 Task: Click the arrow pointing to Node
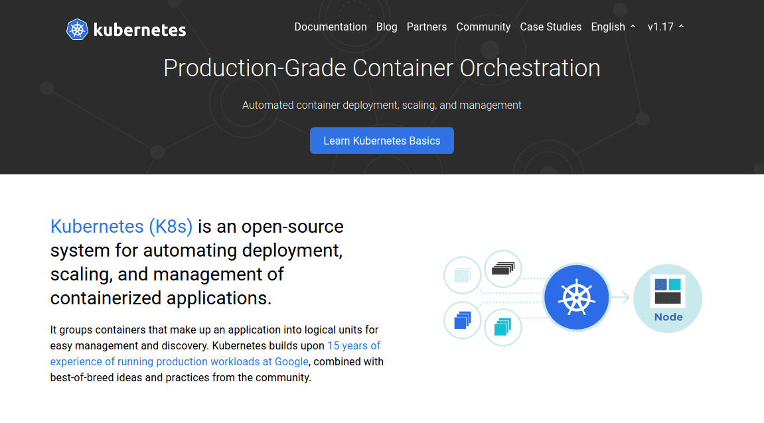(621, 297)
